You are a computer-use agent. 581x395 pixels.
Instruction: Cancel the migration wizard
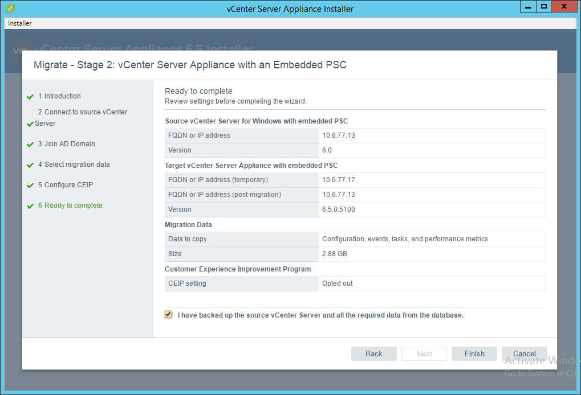pyautogui.click(x=525, y=353)
